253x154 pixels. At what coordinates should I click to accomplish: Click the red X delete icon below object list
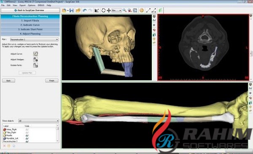[4, 146]
